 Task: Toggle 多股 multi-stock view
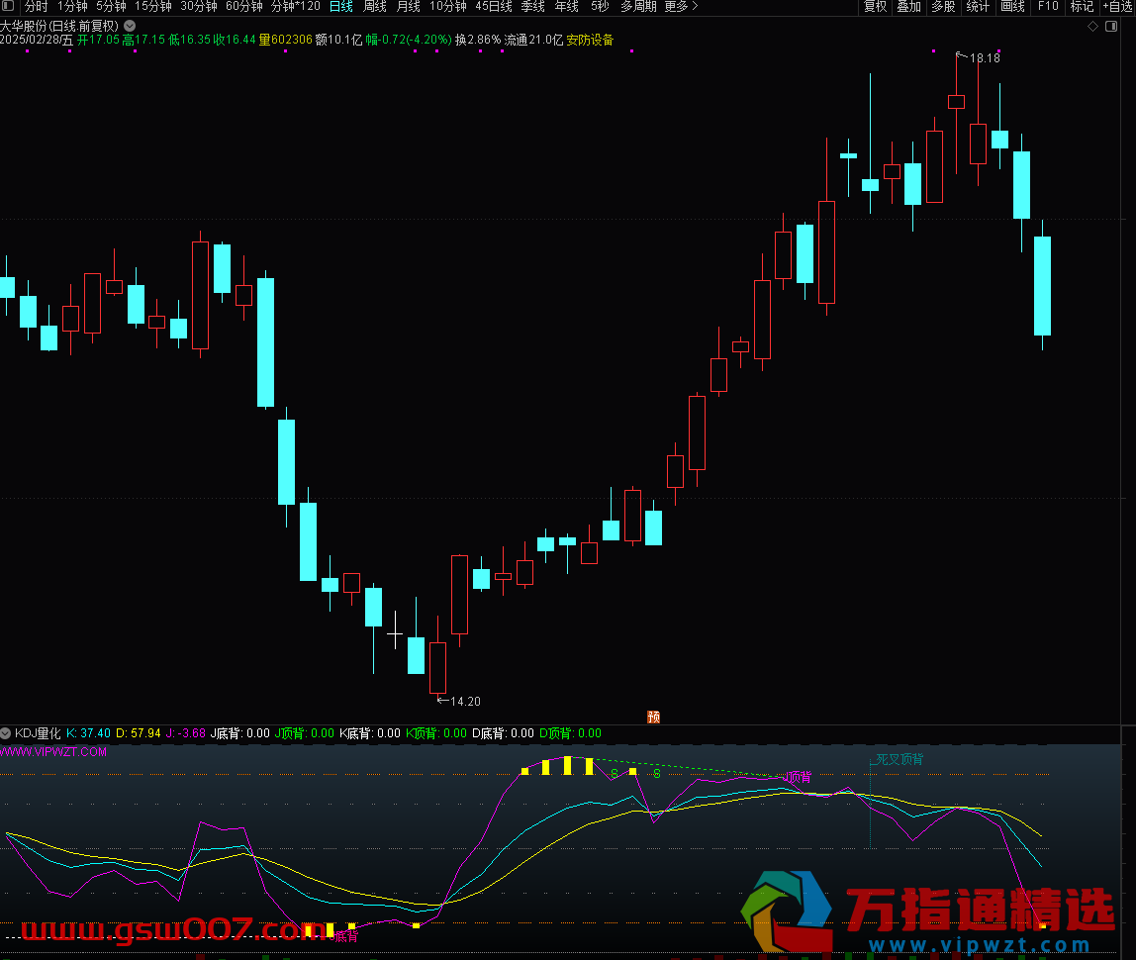coord(943,7)
